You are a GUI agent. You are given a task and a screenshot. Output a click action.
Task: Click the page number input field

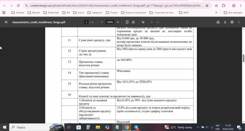[86, 22]
